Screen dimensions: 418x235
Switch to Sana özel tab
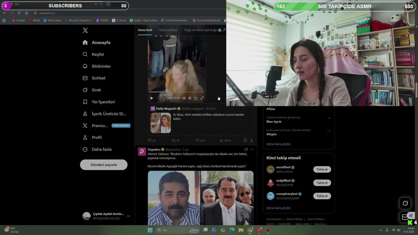[x=145, y=30]
